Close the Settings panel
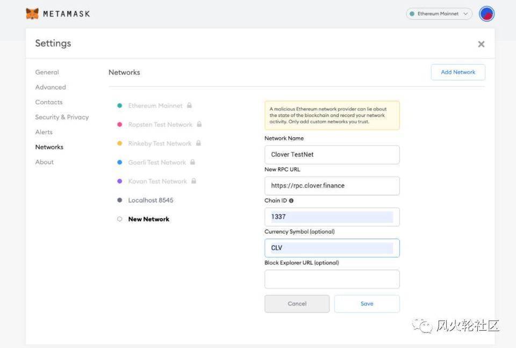 [481, 44]
